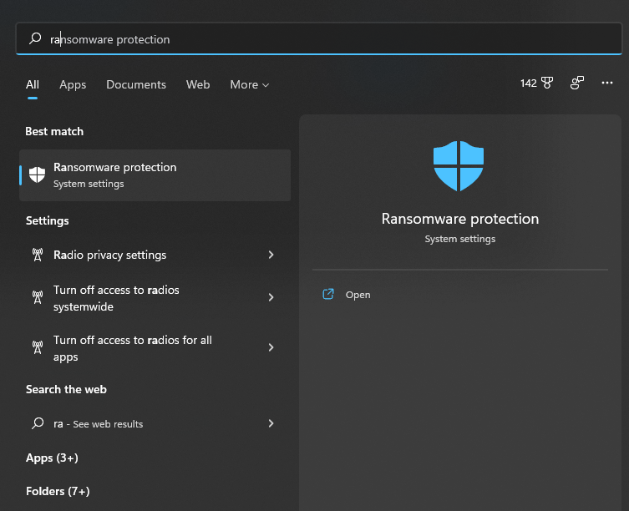629x511 pixels.
Task: Expand chevron for radios for all apps
Action: 271,347
